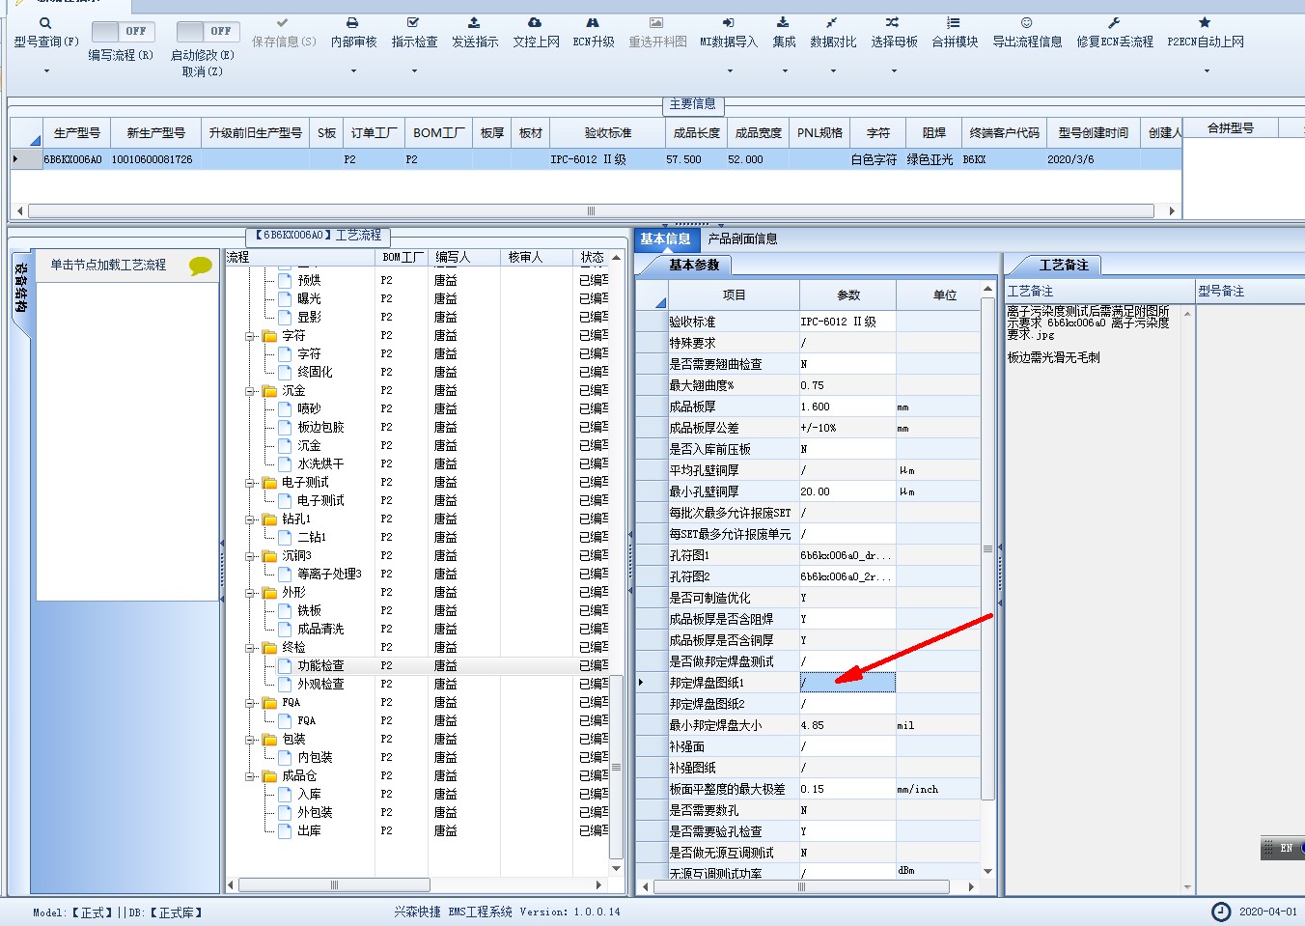Click the 沉金 folder icon
This screenshot has width=1305, height=926.
(270, 391)
